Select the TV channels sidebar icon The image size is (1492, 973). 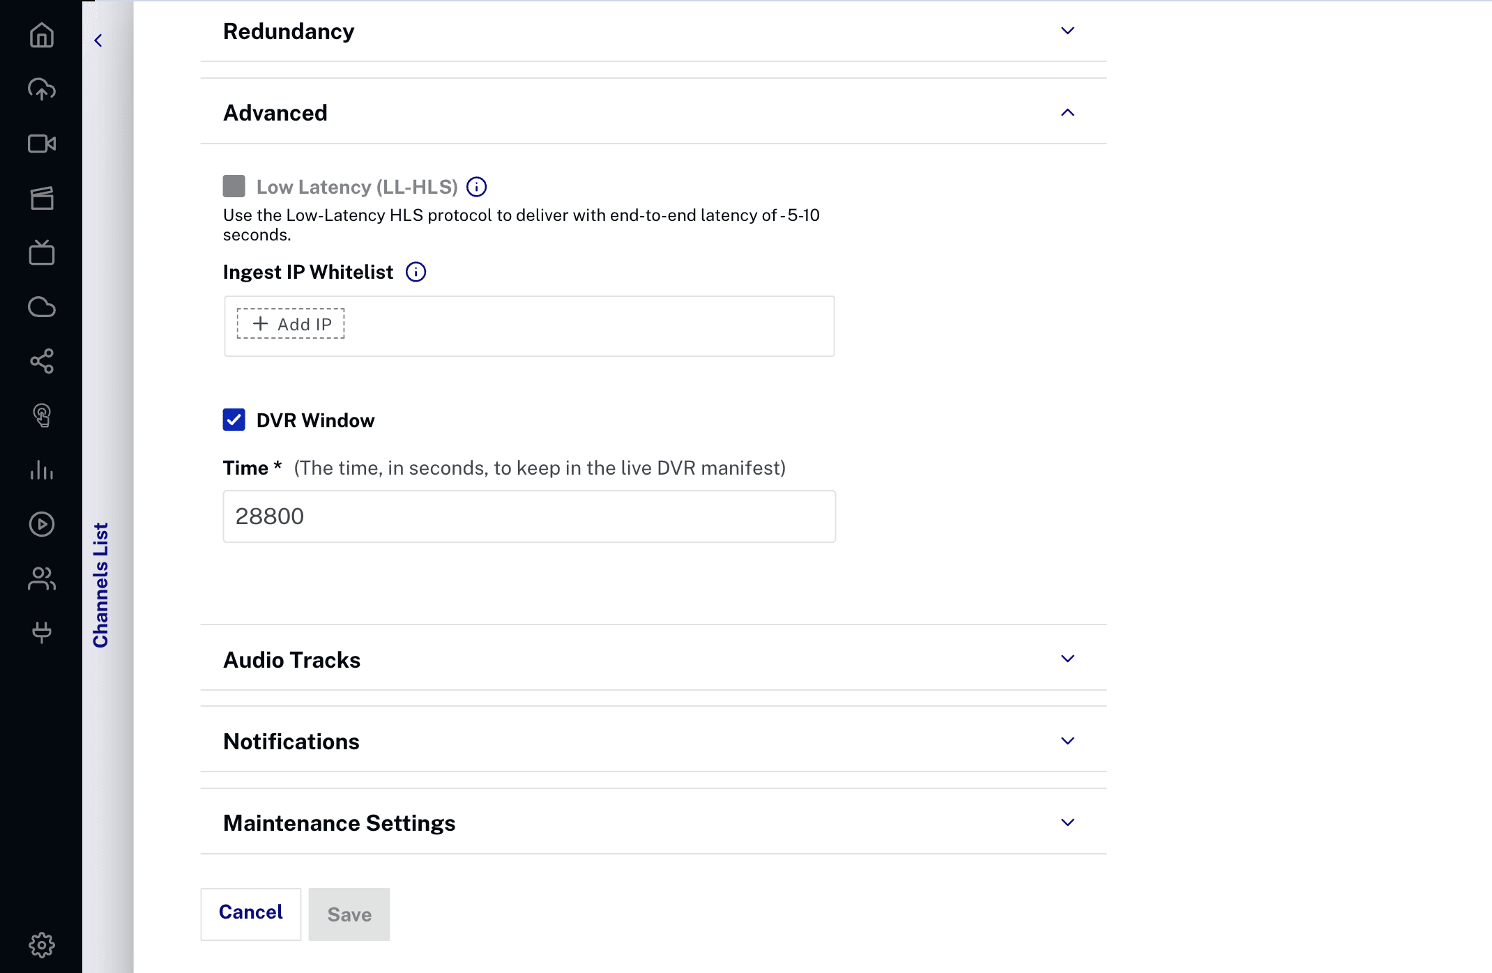pyautogui.click(x=42, y=252)
